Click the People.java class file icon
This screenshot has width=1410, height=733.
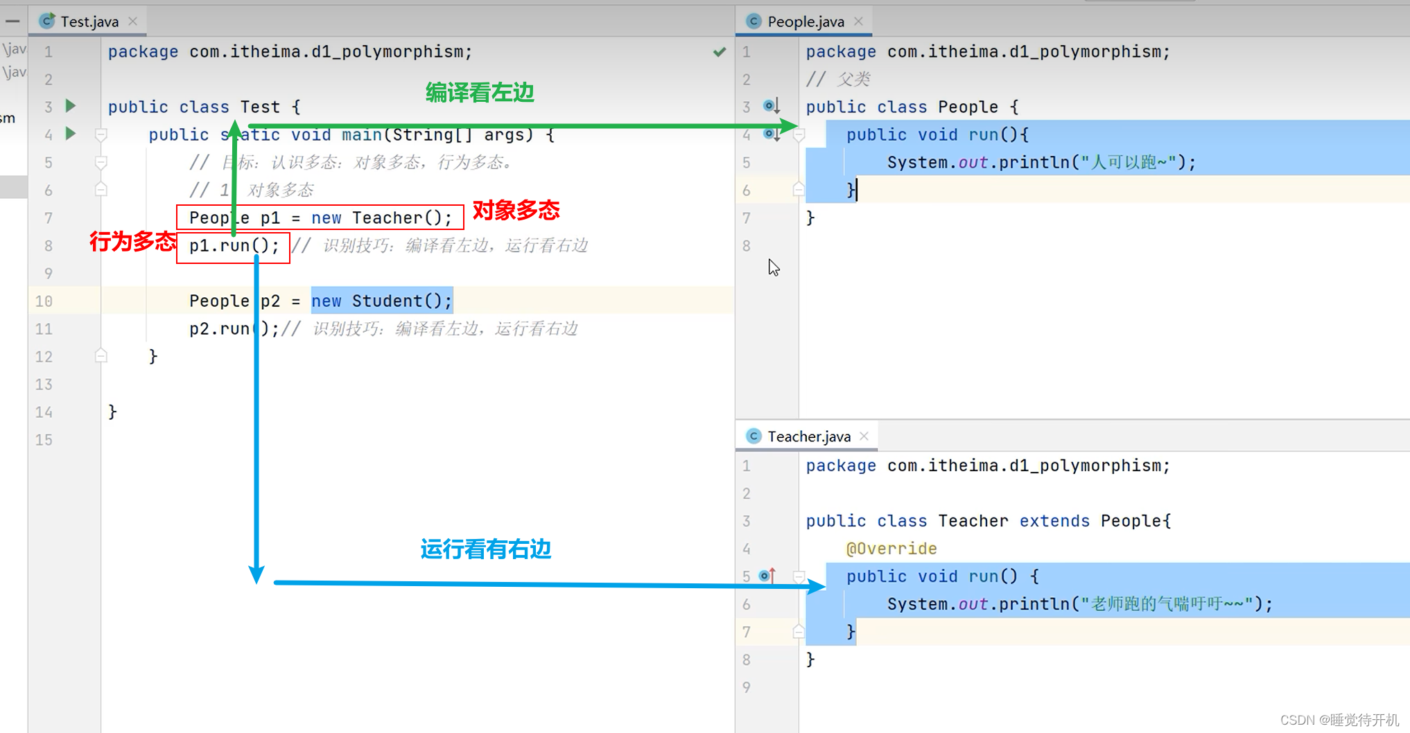(x=754, y=21)
